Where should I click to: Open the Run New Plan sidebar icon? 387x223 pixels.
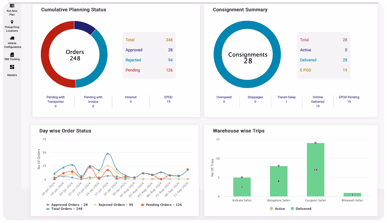(12, 6)
